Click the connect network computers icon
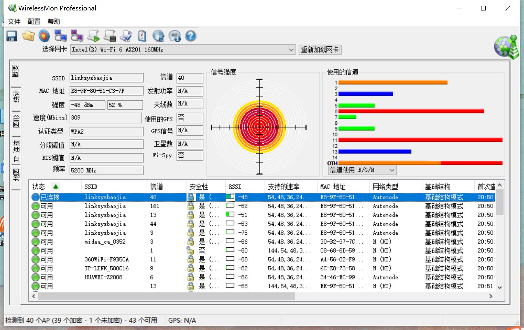This screenshot has width=524, height=330. tap(61, 36)
